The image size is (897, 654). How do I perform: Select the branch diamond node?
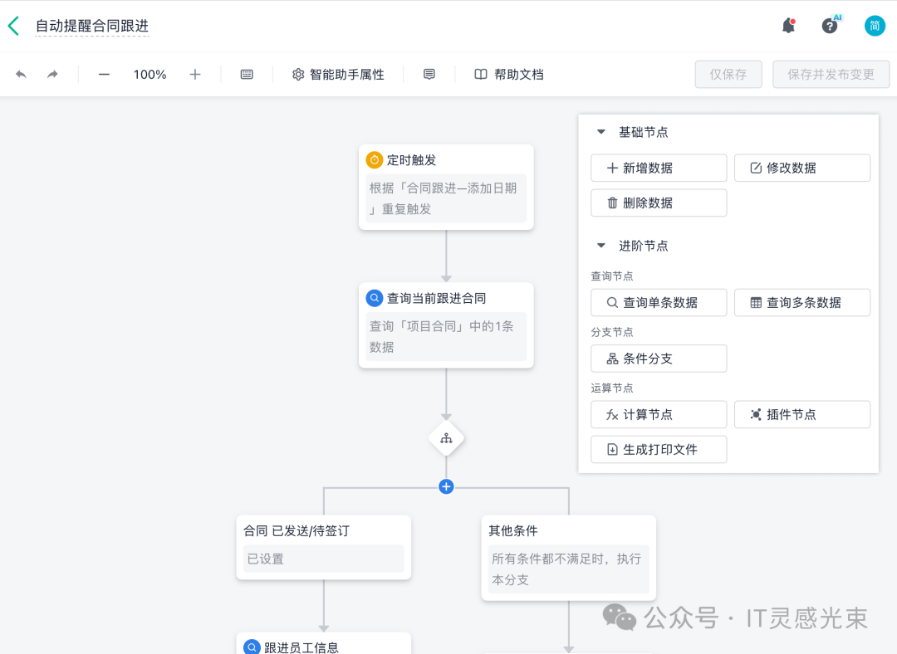click(x=446, y=438)
